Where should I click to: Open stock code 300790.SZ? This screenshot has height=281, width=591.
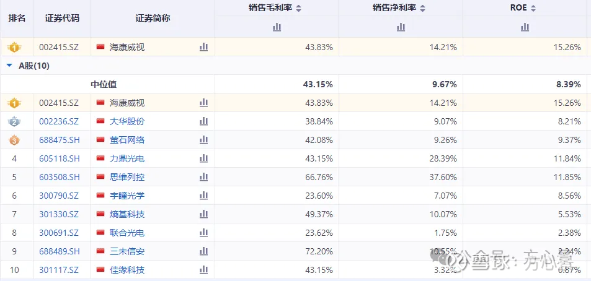point(59,196)
